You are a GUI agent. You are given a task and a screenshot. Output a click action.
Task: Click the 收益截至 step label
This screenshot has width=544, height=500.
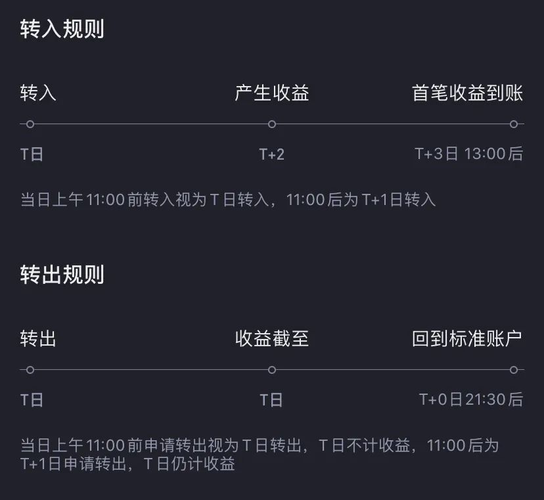tap(272, 338)
